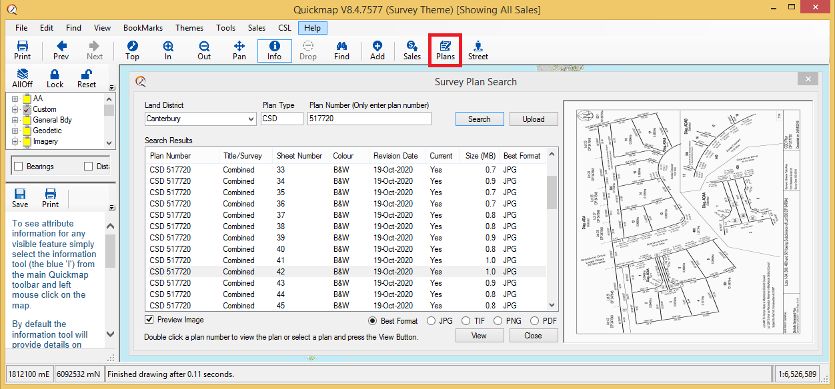Uncheck the Preview Image checkbox
The height and width of the screenshot is (389, 835).
click(149, 320)
